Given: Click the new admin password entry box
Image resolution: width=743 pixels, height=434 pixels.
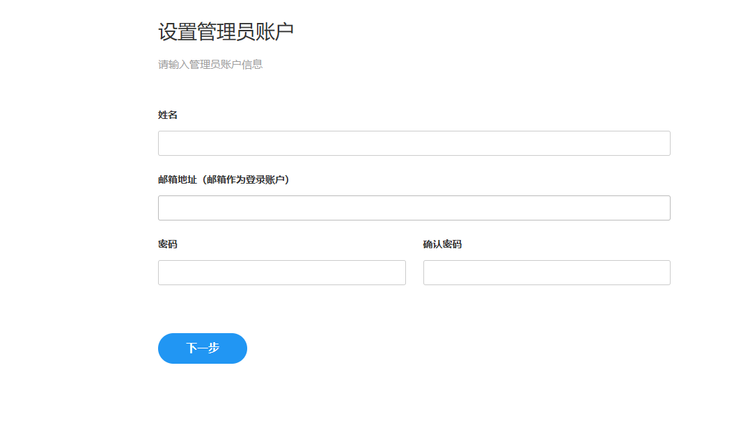Looking at the screenshot, I should [x=281, y=273].
